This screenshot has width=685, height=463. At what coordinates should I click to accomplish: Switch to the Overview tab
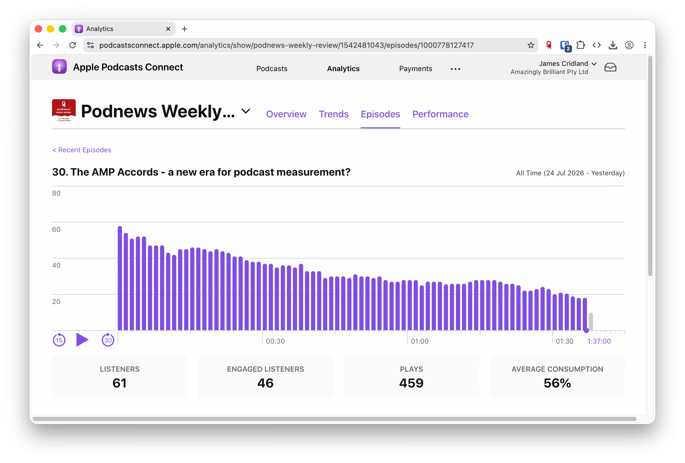286,114
